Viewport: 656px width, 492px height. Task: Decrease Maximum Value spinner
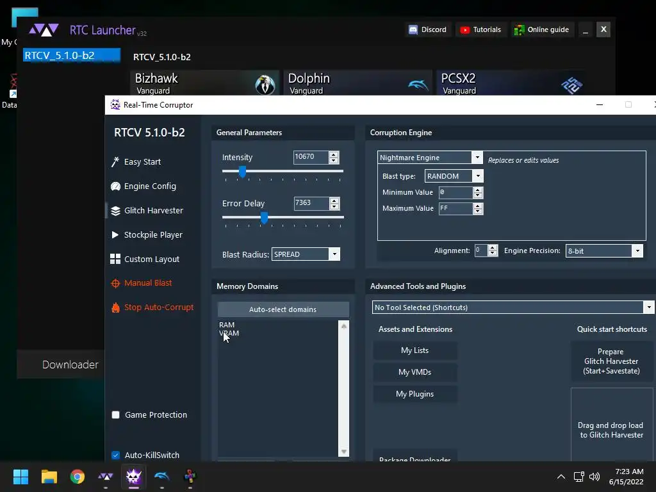[478, 211]
